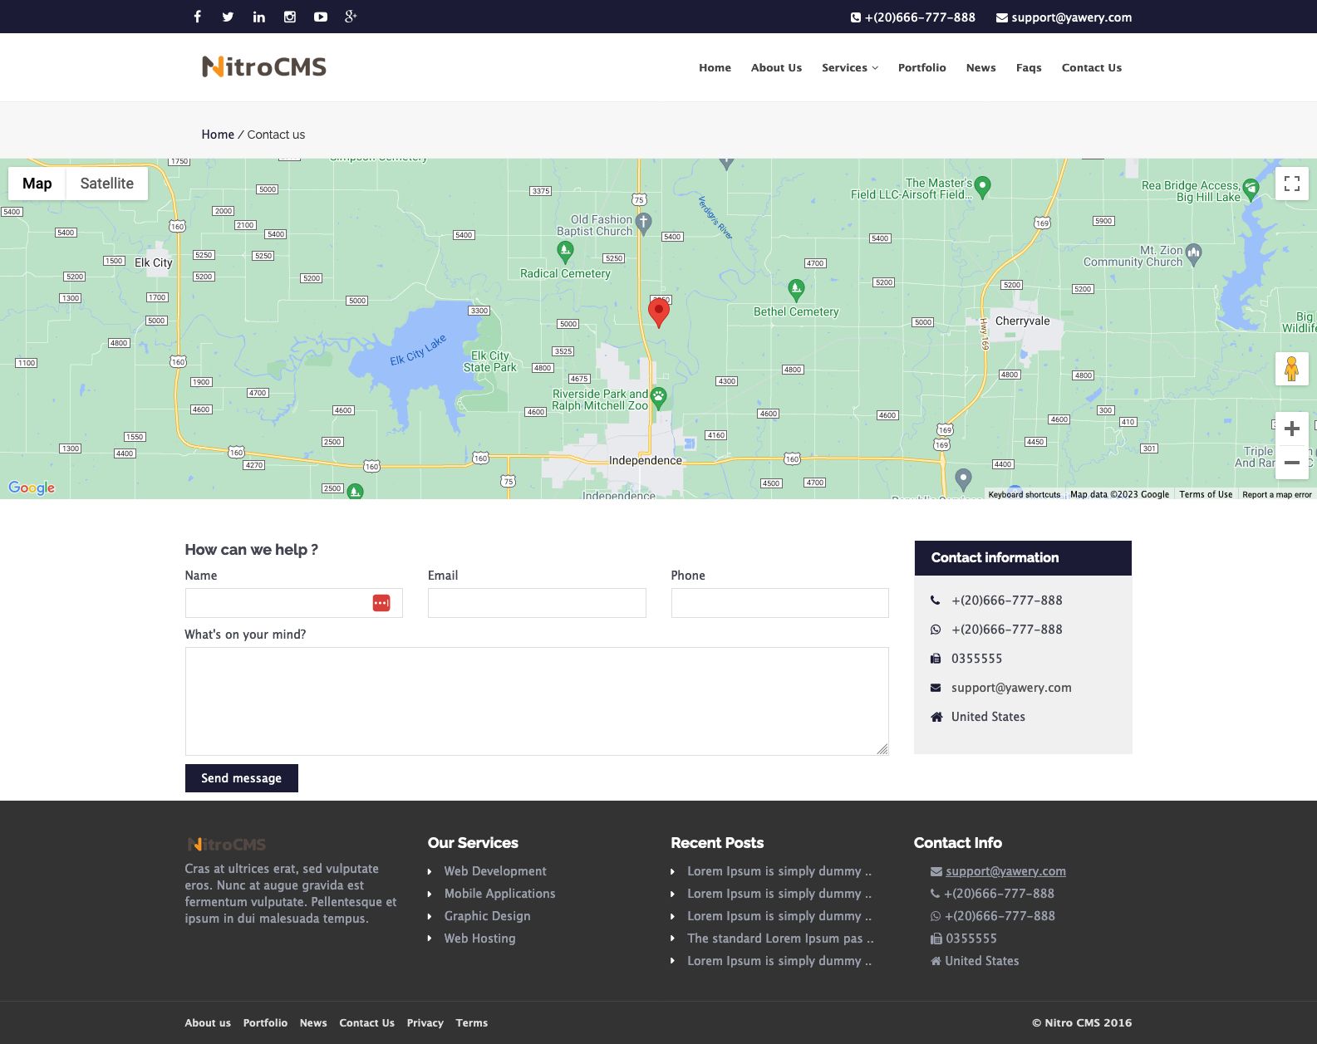
Task: Open the Portfolio menu item
Action: point(921,68)
